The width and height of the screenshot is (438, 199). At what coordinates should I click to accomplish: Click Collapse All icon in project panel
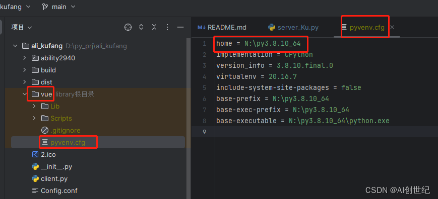[x=154, y=27]
